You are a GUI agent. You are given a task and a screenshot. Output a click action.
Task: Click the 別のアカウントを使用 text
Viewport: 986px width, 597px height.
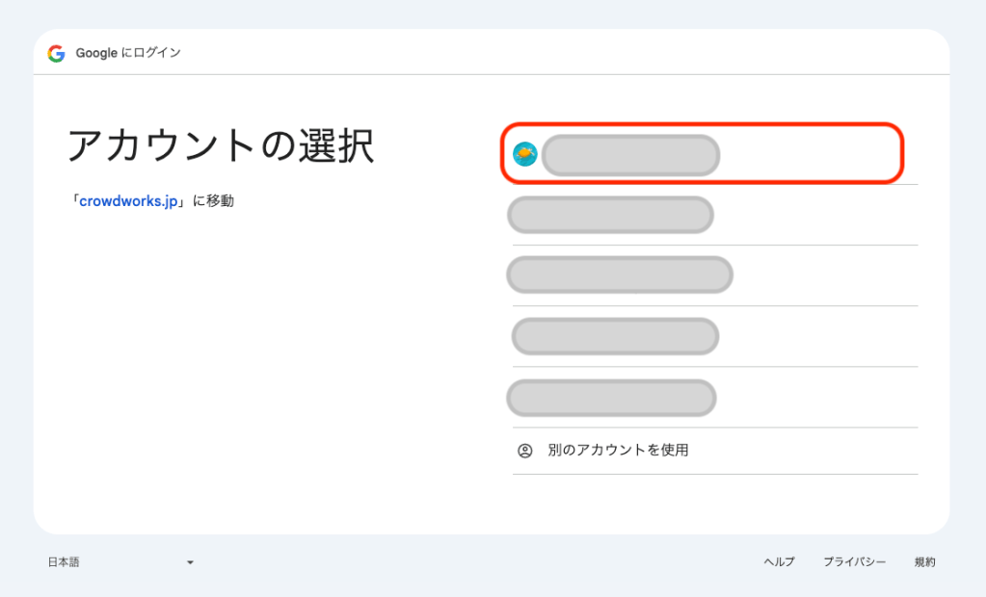click(618, 450)
